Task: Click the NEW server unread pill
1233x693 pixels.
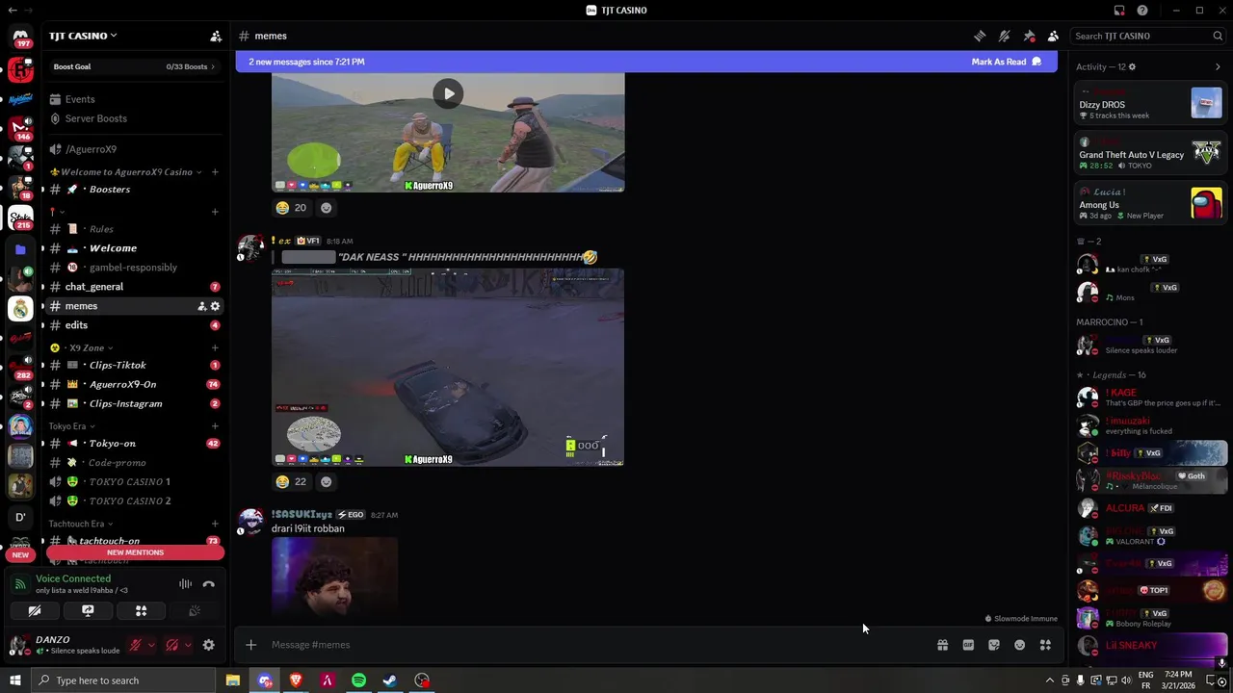Action: tap(20, 555)
